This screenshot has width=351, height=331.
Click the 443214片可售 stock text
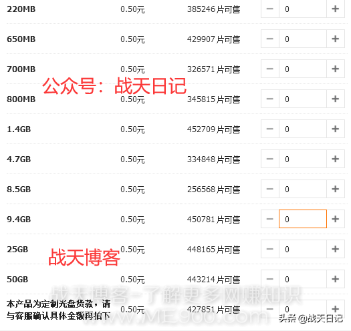click(x=213, y=280)
